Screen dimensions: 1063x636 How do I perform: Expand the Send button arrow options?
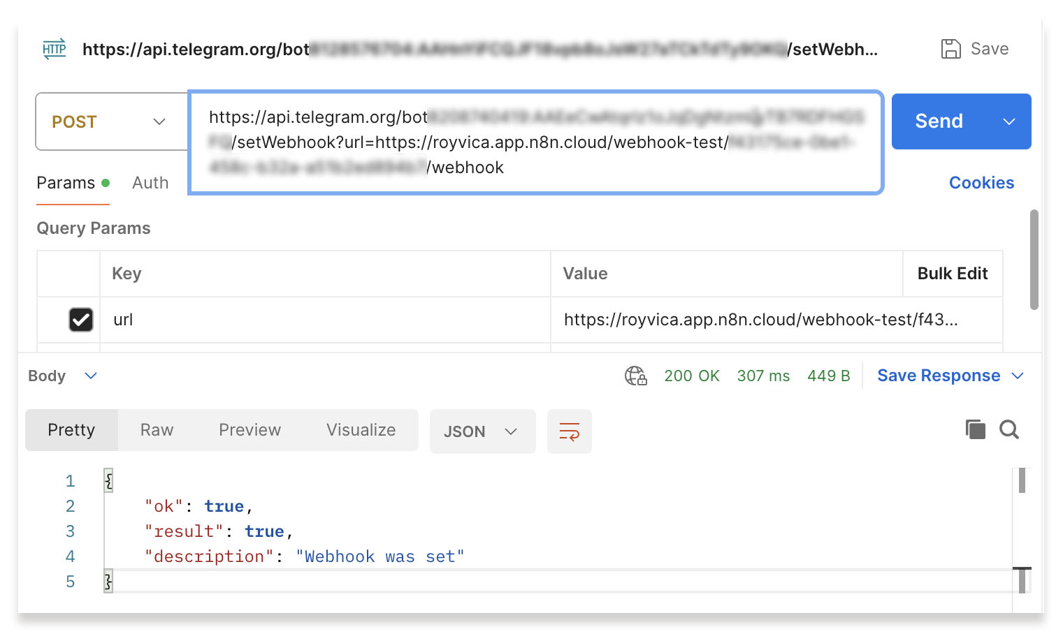pos(1008,121)
